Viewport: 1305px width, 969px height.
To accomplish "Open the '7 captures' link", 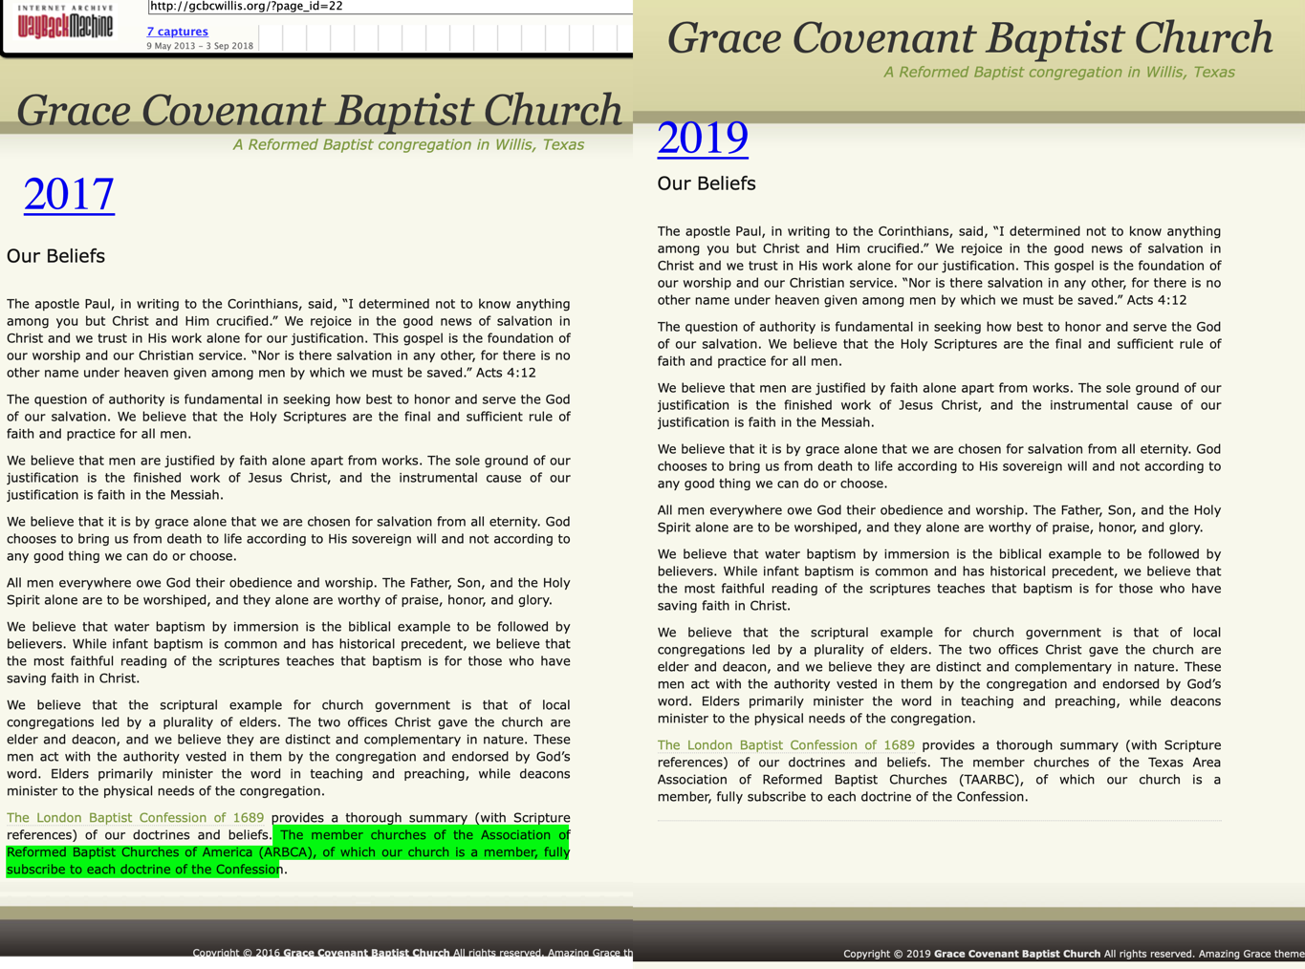I will coord(177,32).
